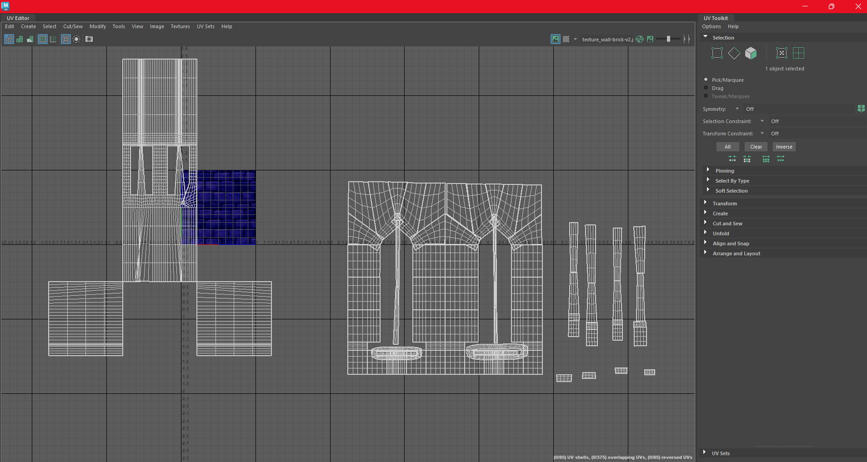Select edge selection mode icon
The image size is (867, 462).
734,53
